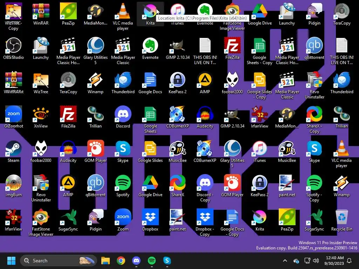The image size is (359, 269).
Task: Click the TeraCopy shortcut beside Winamp
Action: (68, 83)
